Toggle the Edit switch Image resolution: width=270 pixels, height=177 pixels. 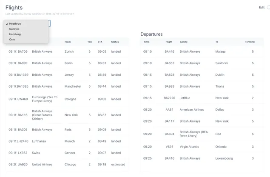[268, 7]
